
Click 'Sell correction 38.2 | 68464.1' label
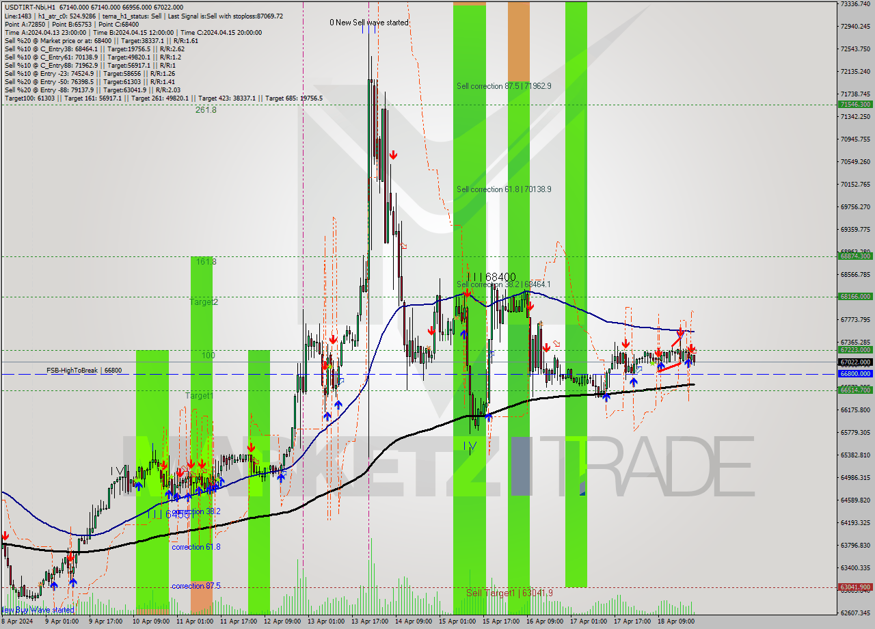tap(504, 284)
